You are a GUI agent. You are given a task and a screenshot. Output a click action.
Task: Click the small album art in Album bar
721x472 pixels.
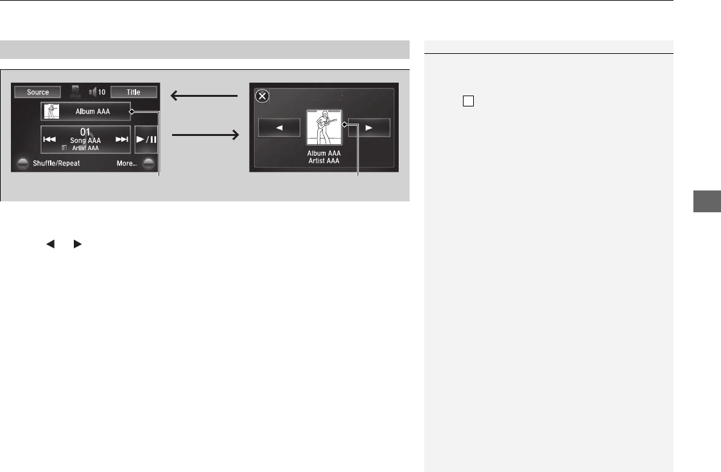coord(51,111)
